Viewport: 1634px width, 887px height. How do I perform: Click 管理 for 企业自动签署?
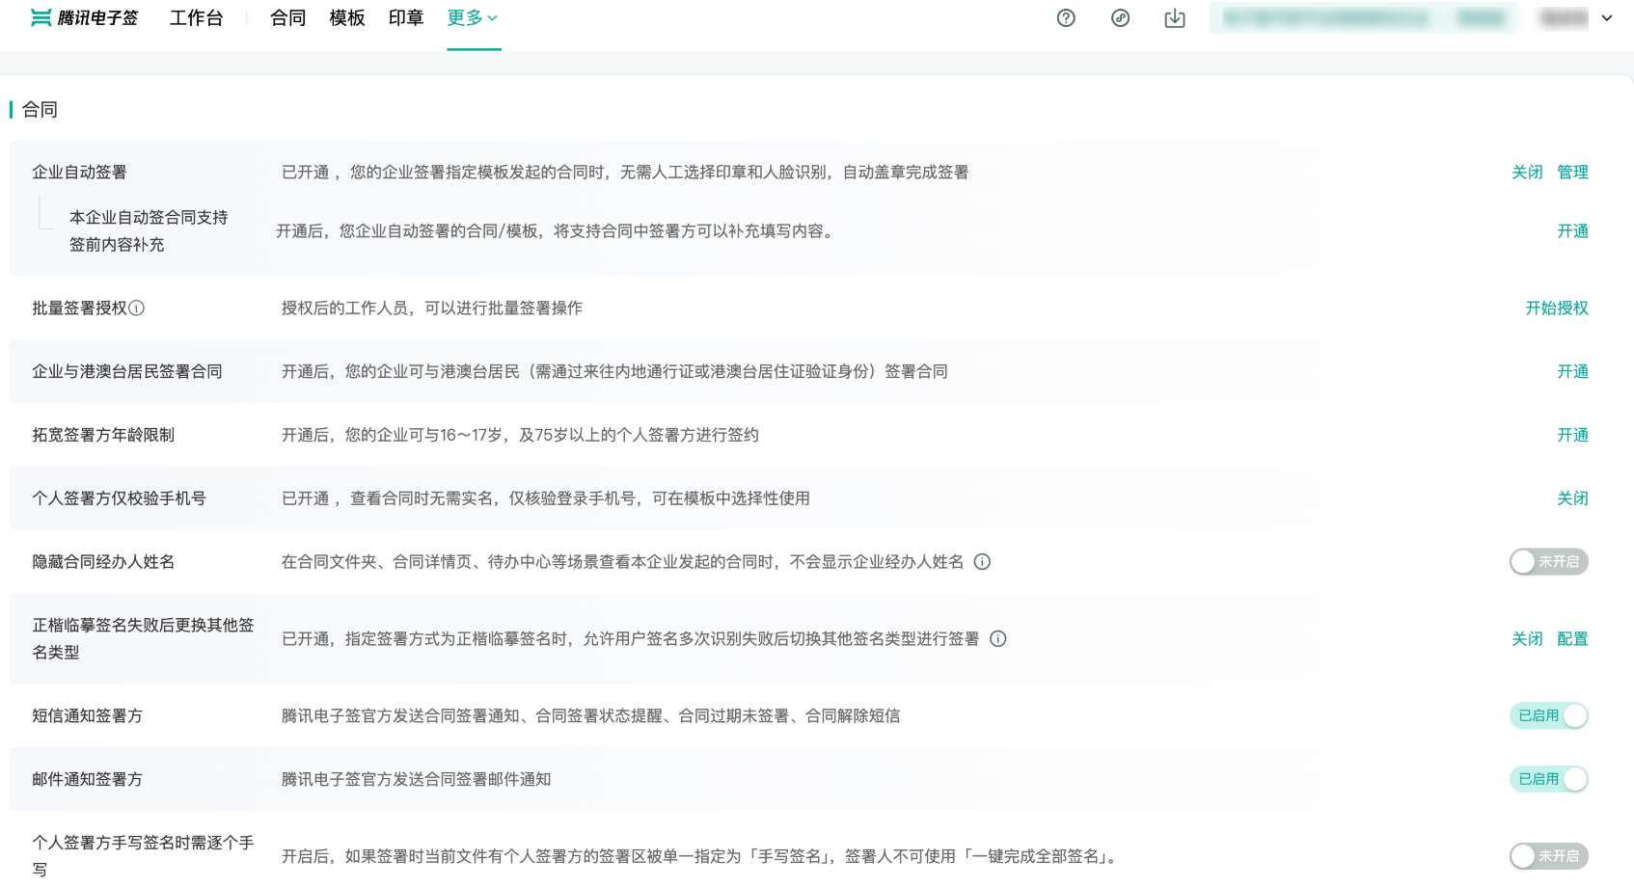point(1572,173)
